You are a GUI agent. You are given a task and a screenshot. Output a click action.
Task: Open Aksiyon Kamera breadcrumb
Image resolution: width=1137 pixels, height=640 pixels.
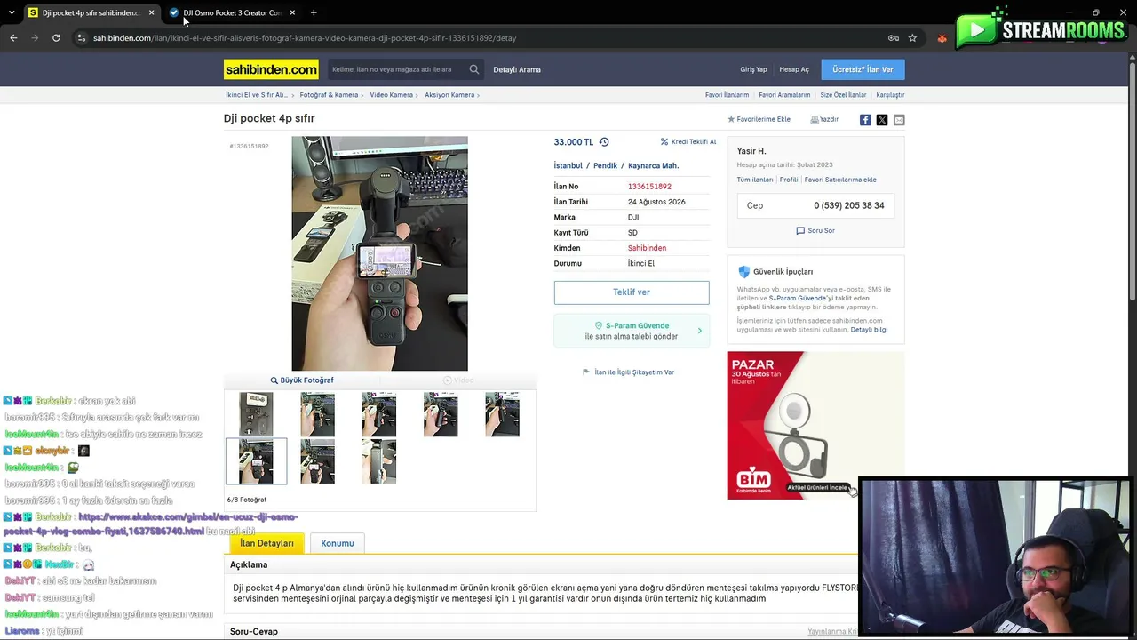point(449,95)
